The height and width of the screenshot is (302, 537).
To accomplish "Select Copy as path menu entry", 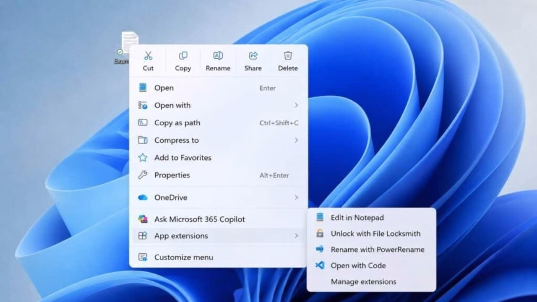I will coord(218,122).
